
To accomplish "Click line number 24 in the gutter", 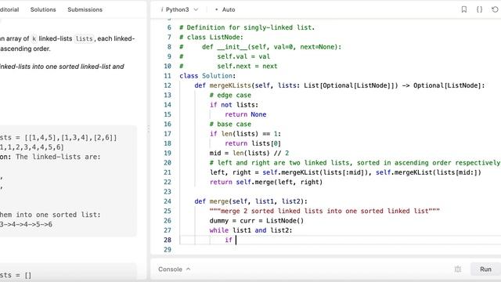I will click(x=168, y=201).
